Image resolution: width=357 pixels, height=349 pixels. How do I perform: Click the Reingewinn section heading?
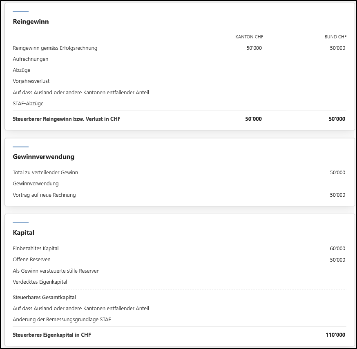click(x=31, y=22)
